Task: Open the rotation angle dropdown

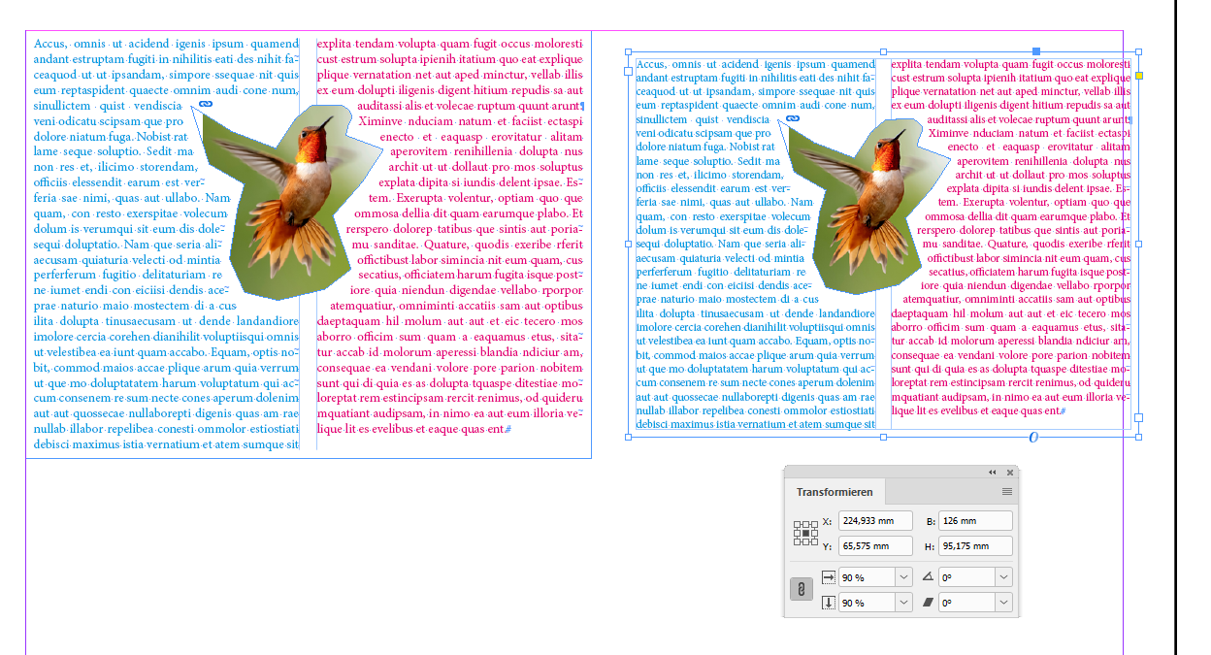Action: pos(1002,576)
